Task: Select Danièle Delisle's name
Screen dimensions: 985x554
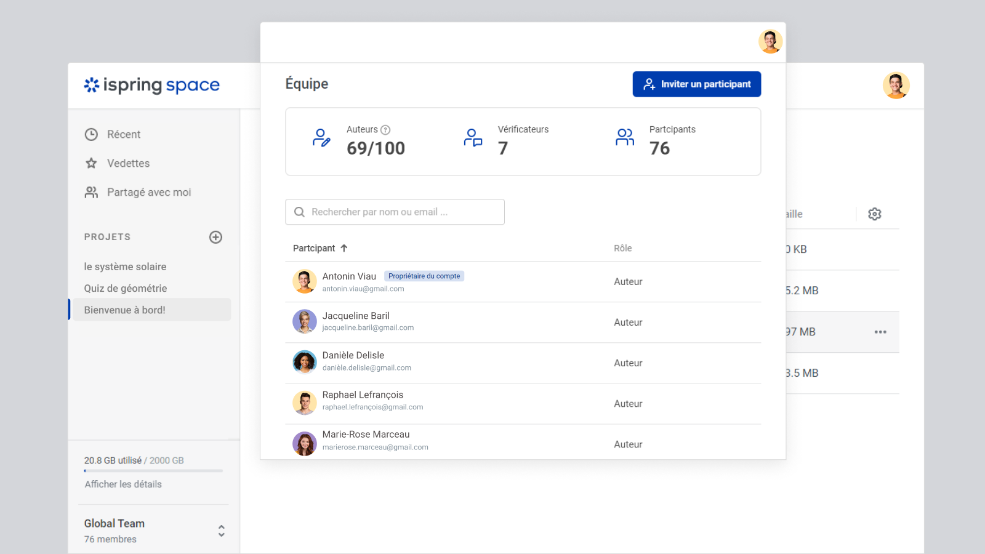Action: [353, 355]
